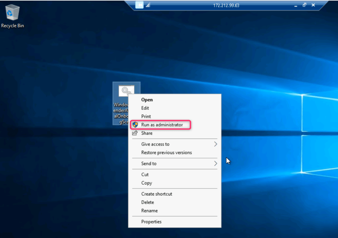Select Cut in the context menu
The width and height of the screenshot is (338, 238).
145,175
